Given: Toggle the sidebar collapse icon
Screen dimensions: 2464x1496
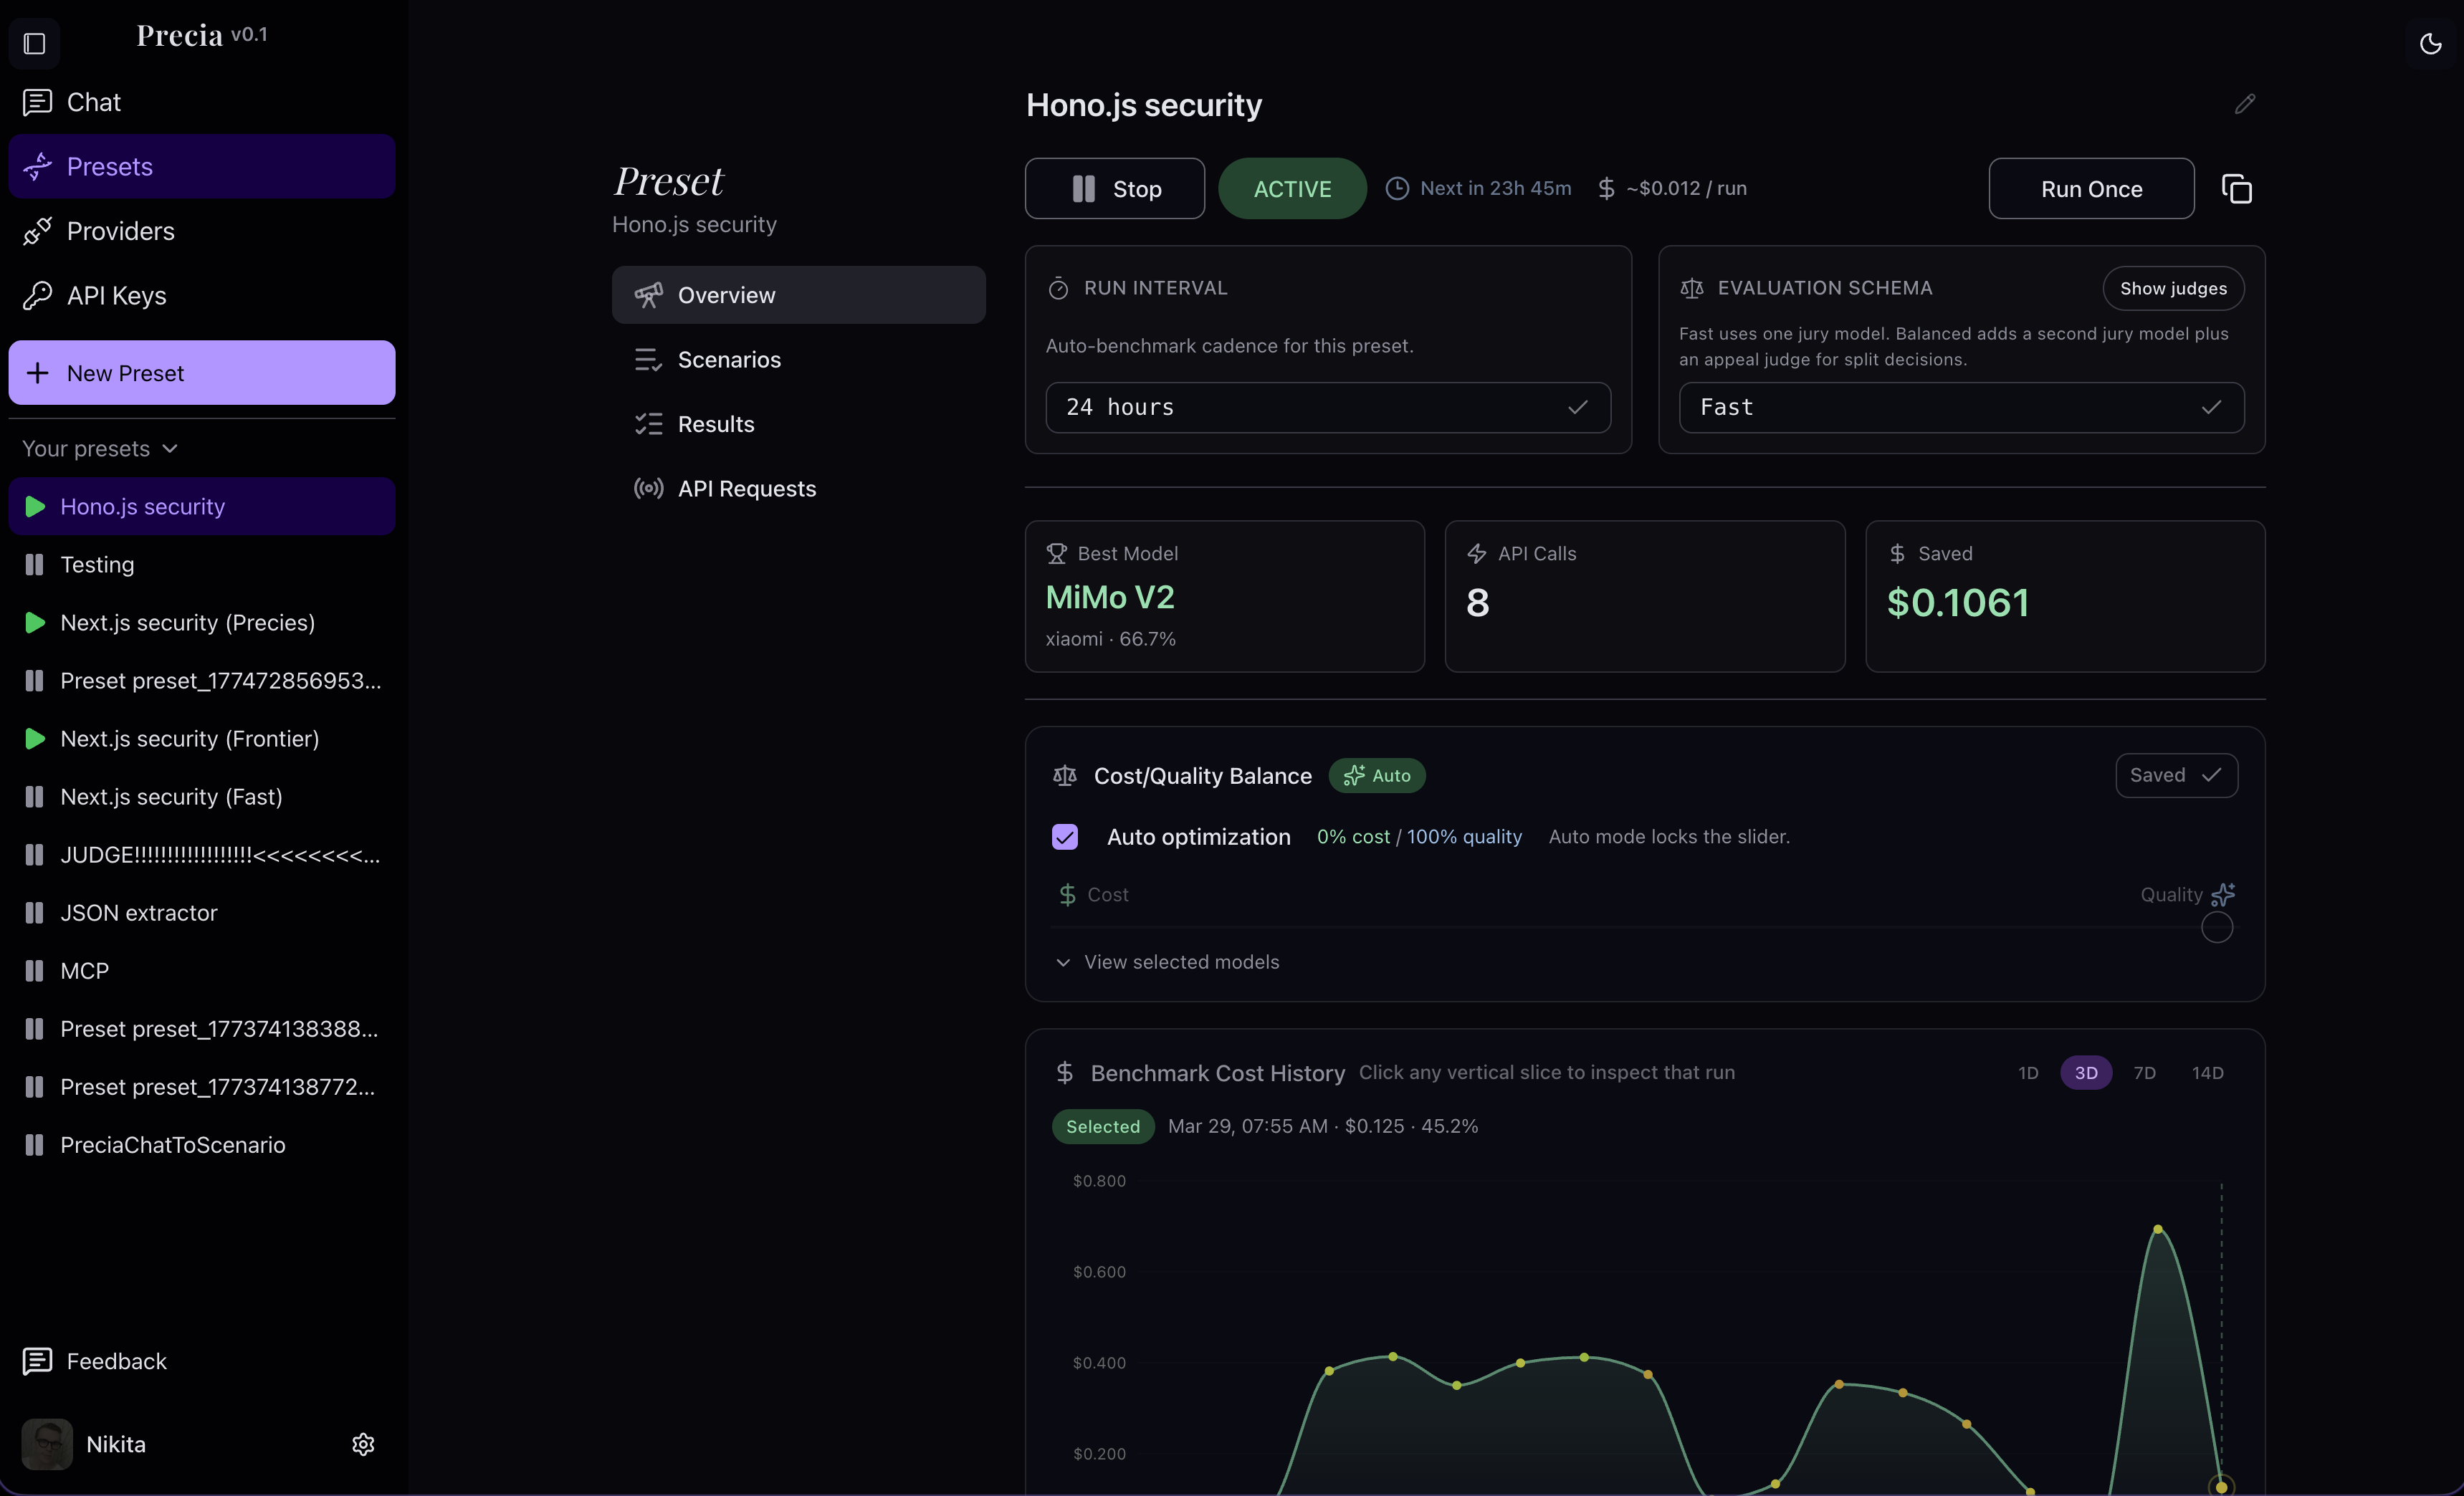Looking at the screenshot, I should (x=35, y=43).
